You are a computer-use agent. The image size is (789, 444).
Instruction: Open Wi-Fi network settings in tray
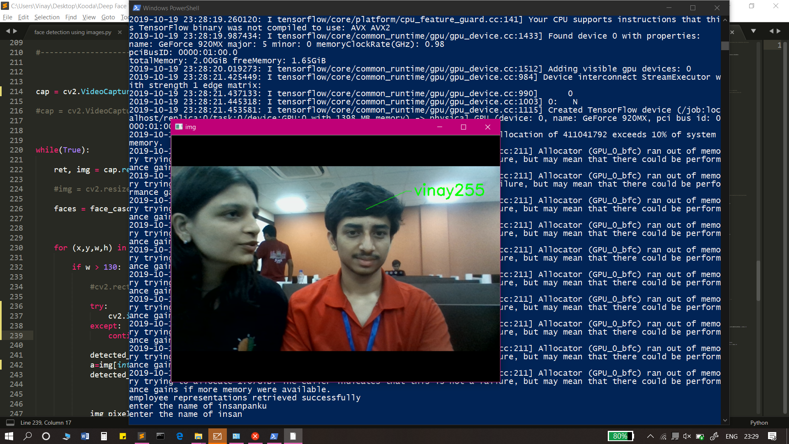click(x=663, y=436)
